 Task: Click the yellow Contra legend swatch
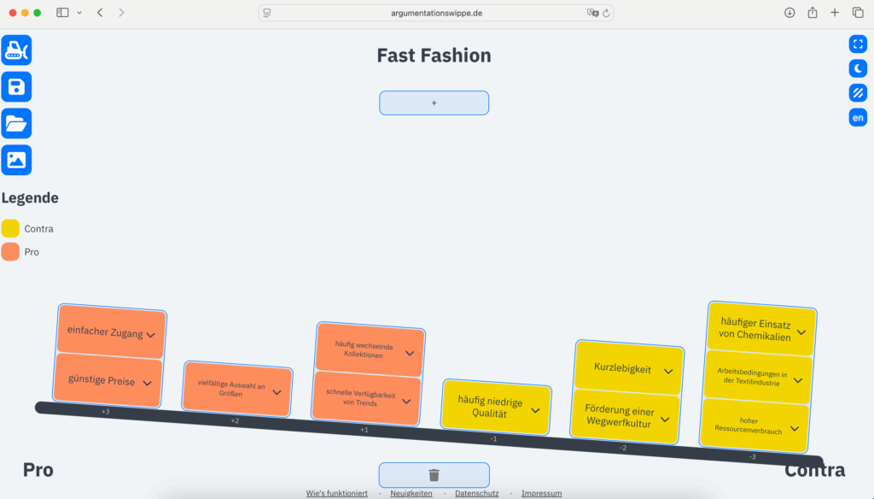10,228
